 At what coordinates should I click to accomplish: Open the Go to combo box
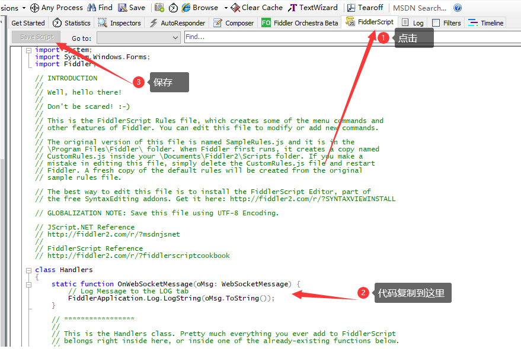tap(139, 37)
